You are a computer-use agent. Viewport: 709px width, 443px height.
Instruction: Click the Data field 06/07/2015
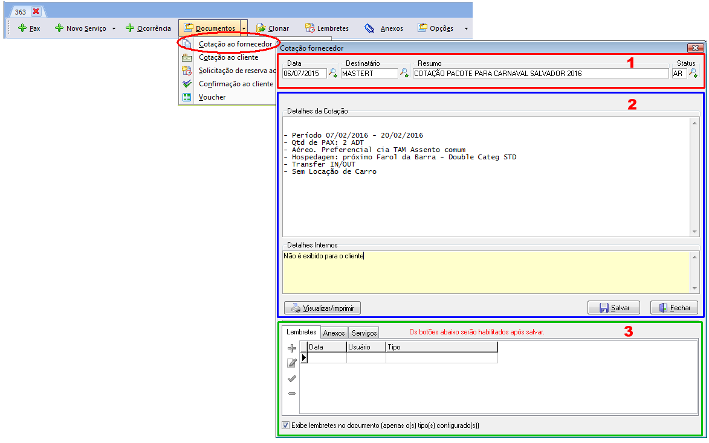tap(304, 73)
